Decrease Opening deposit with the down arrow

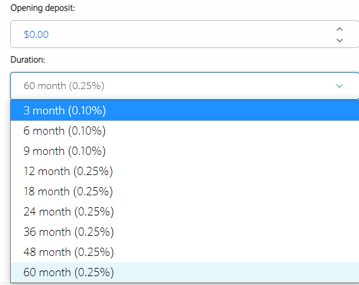coord(339,40)
